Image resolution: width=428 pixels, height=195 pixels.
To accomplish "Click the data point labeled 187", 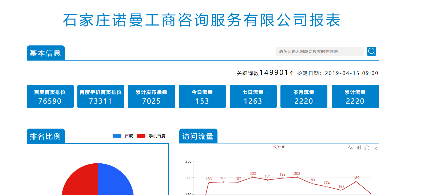I will point(238,182).
